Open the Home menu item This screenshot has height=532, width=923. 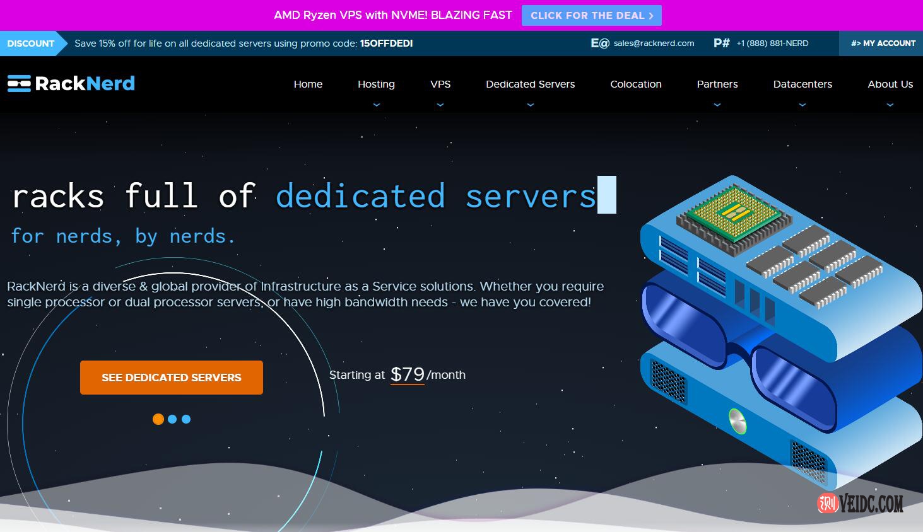(308, 84)
